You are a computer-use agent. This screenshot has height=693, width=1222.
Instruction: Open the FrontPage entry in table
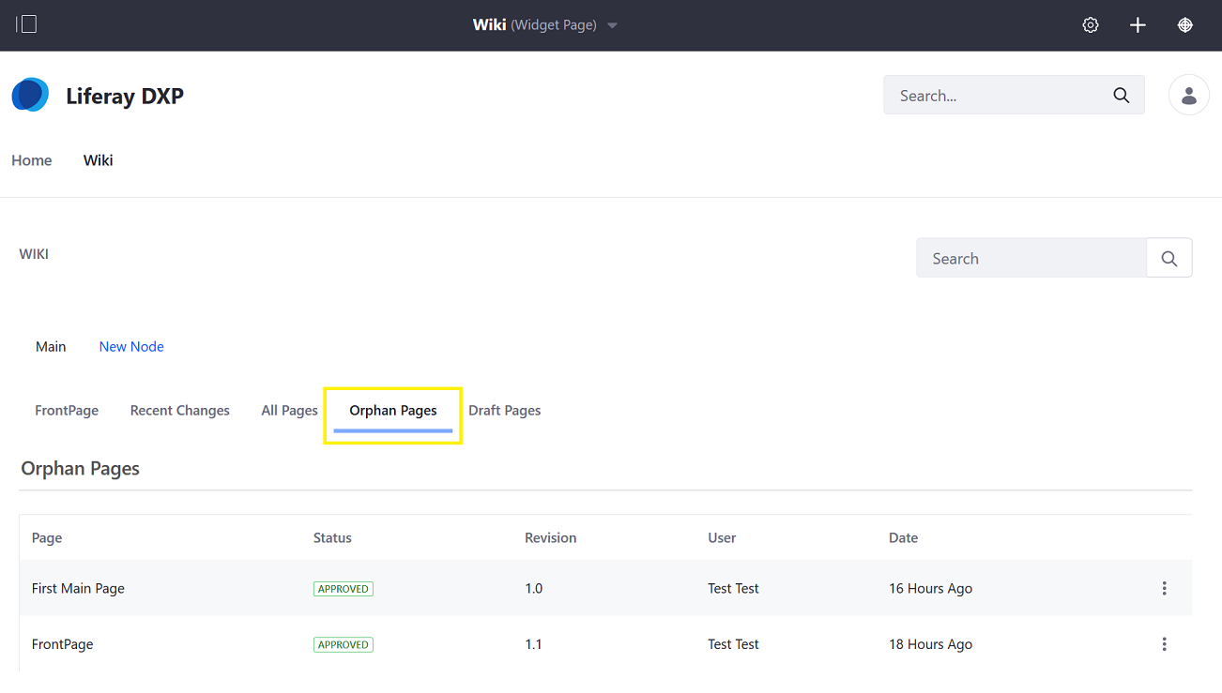click(63, 644)
